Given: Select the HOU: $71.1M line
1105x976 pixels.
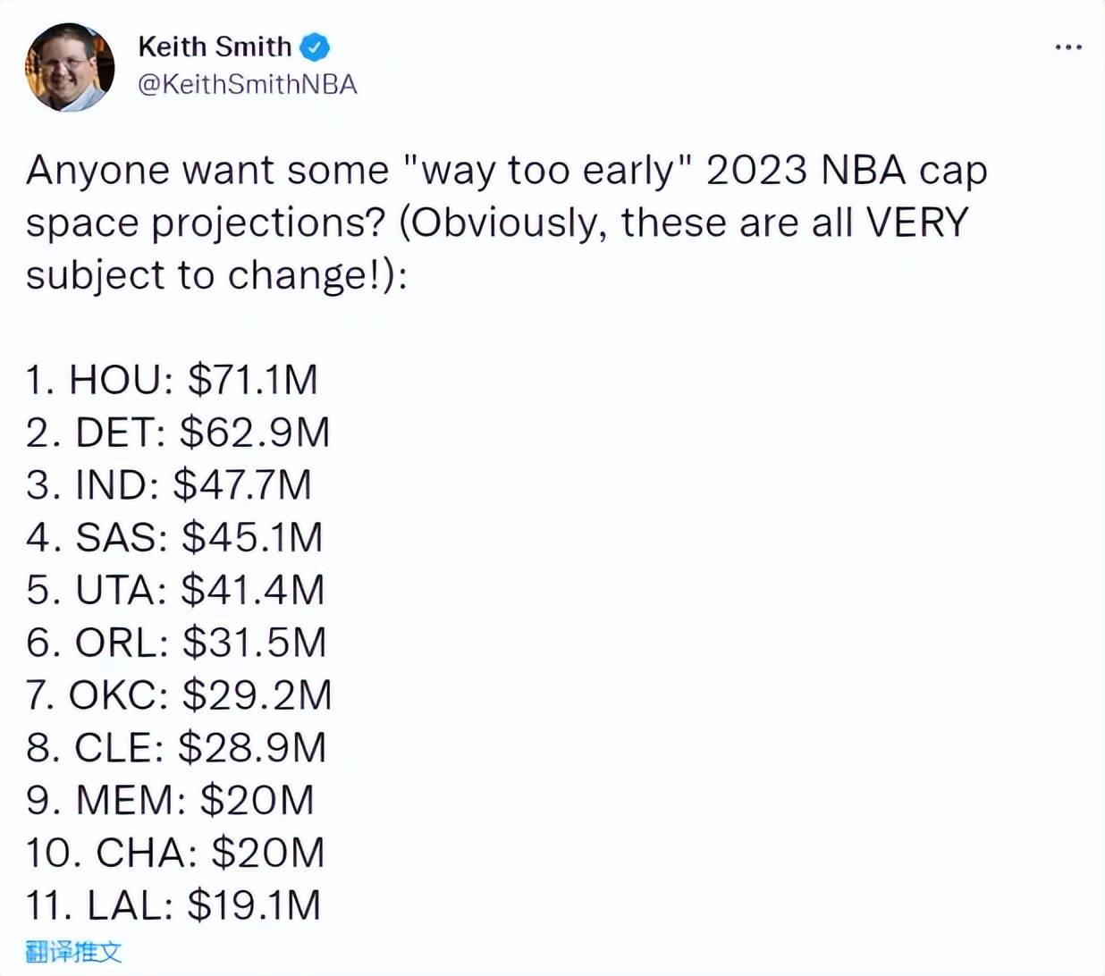Looking at the screenshot, I should click(172, 380).
